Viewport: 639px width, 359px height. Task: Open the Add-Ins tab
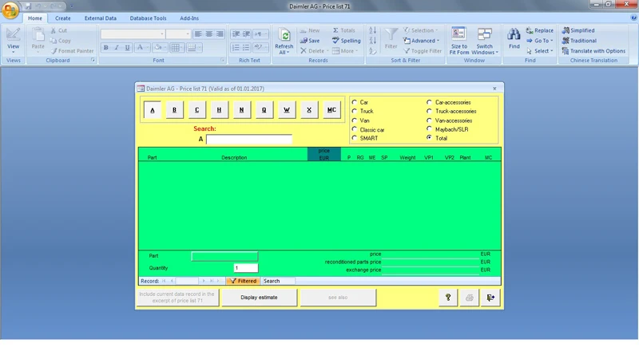[x=189, y=18]
